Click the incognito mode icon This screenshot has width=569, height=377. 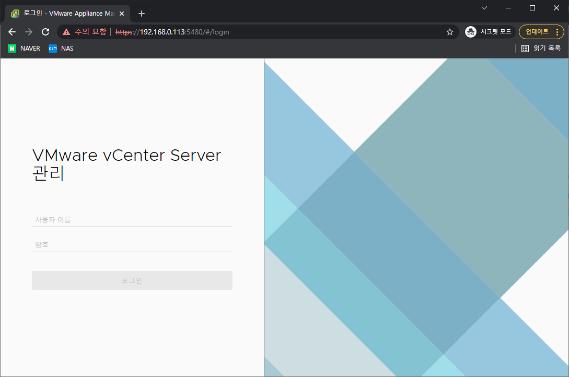coord(471,32)
